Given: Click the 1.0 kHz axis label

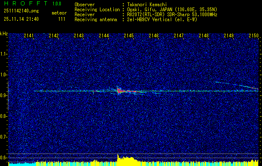Looking at the screenshot, I should [3, 75].
